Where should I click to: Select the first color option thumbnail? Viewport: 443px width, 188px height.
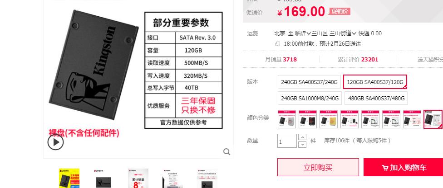pyautogui.click(x=287, y=119)
